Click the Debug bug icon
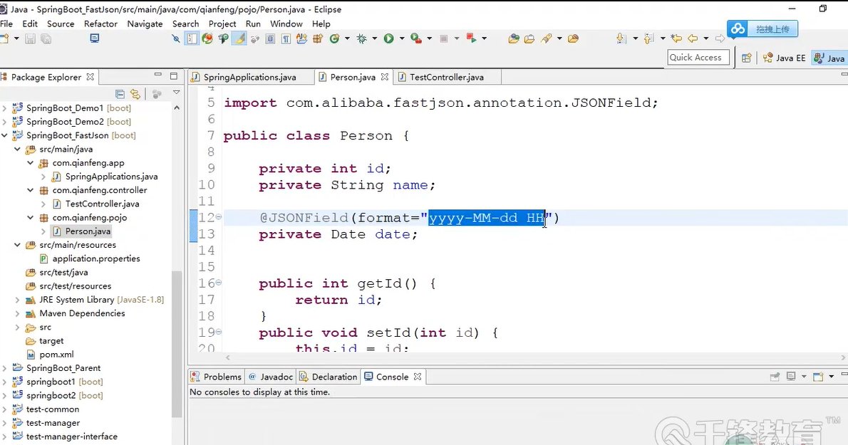The height and width of the screenshot is (445, 848). (x=362, y=38)
